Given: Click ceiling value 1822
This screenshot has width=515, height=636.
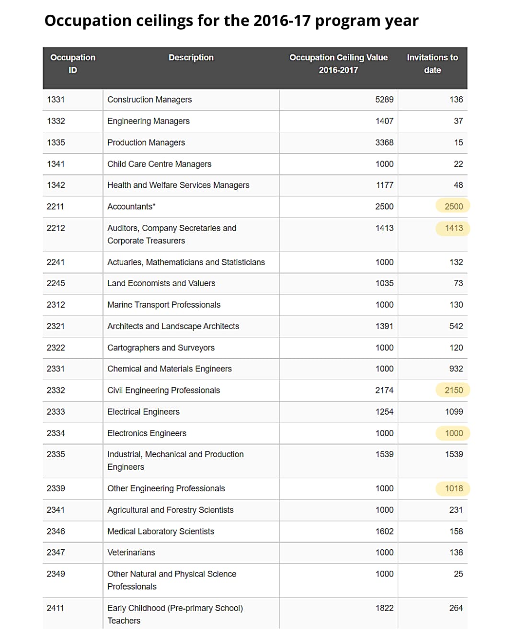Looking at the screenshot, I should tap(384, 608).
